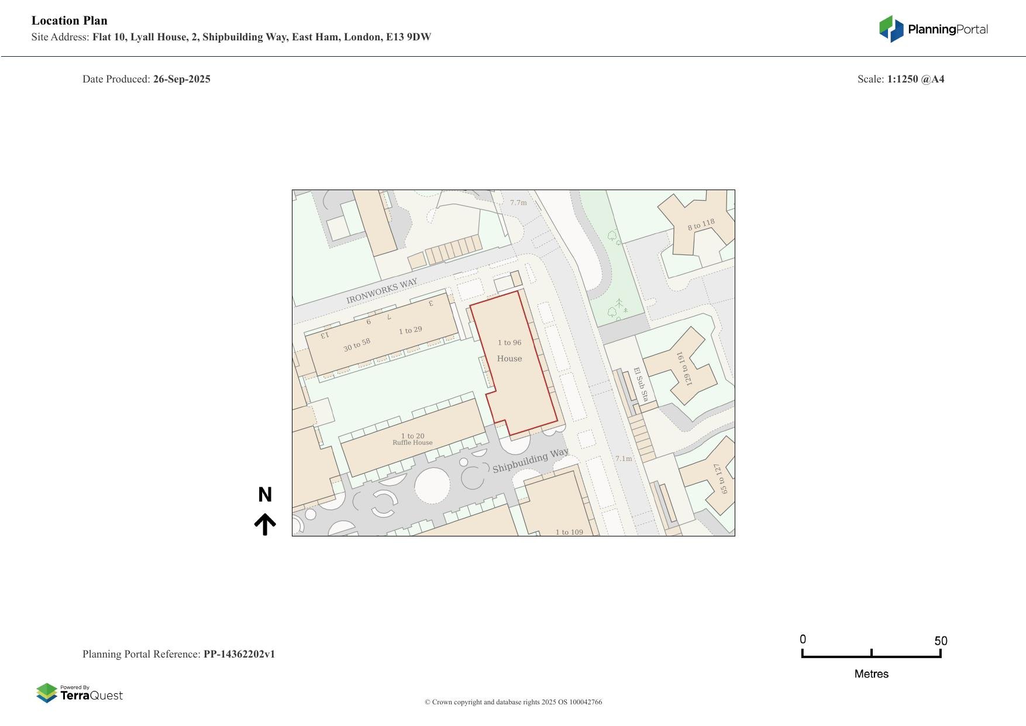Image resolution: width=1026 pixels, height=726 pixels.
Task: Click the IRONWORKS WAY street label
Action: click(x=381, y=291)
